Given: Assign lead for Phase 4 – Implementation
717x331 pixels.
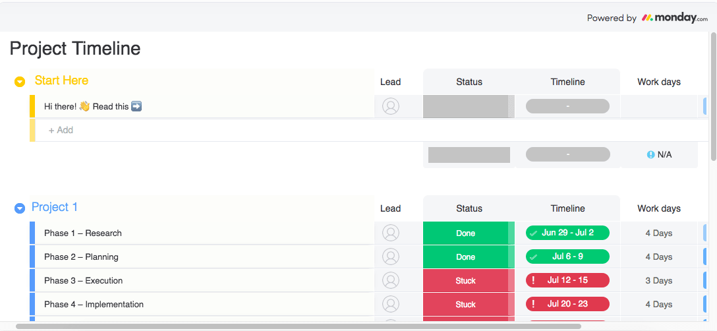Looking at the screenshot, I should 391,305.
